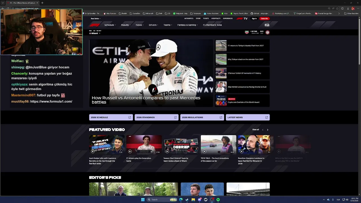This screenshot has width=361, height=203.
Task: Click the Windows taskbar Search box
Action: click(162, 200)
